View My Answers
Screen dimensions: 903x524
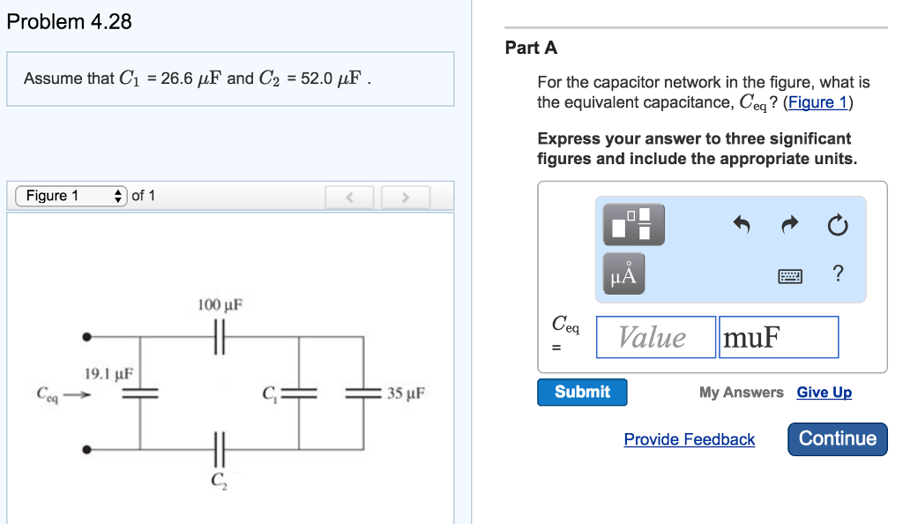pos(741,392)
